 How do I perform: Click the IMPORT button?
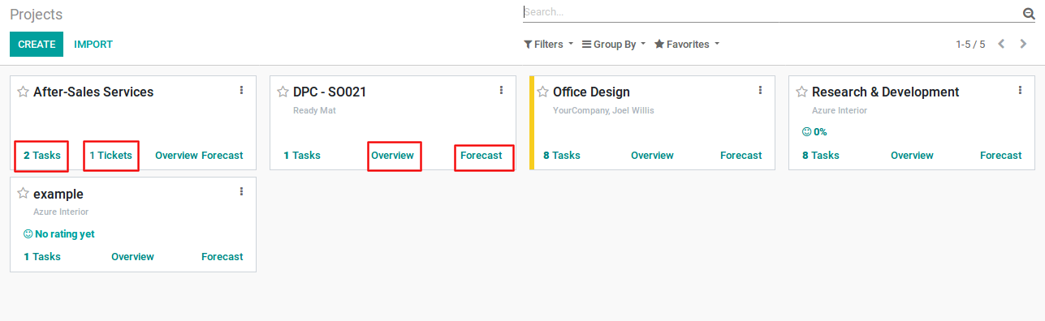coord(93,45)
